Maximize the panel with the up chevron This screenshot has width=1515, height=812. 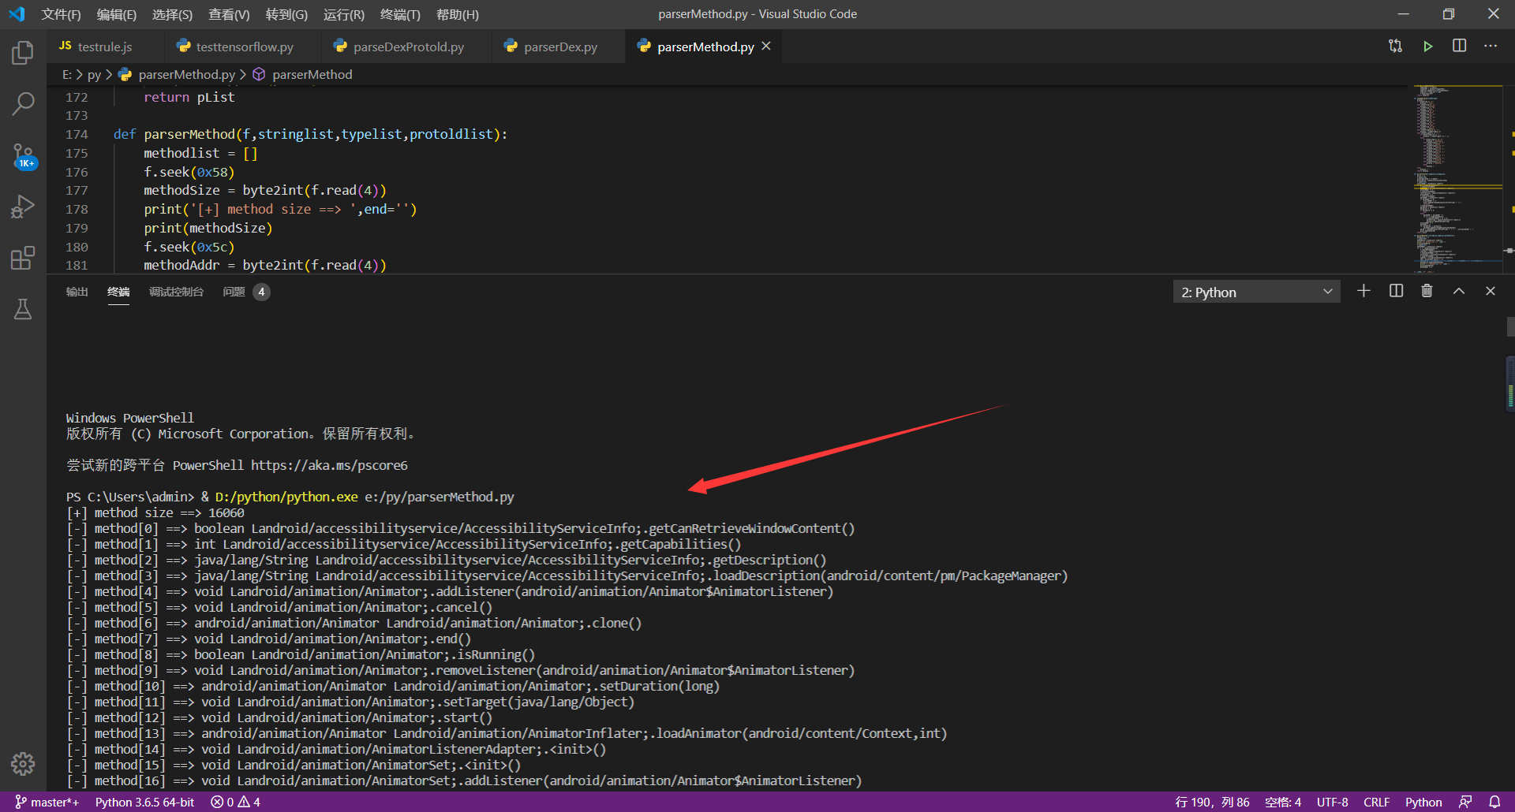point(1459,291)
